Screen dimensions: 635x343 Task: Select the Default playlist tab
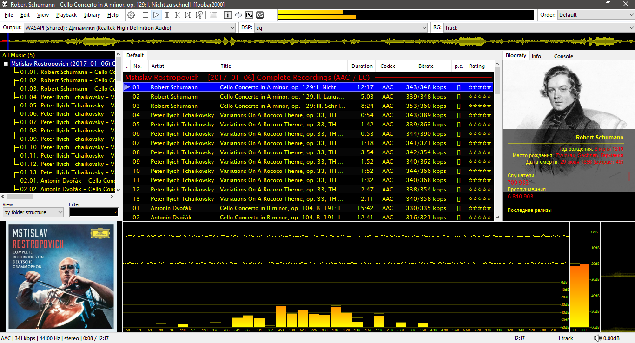[x=135, y=56]
